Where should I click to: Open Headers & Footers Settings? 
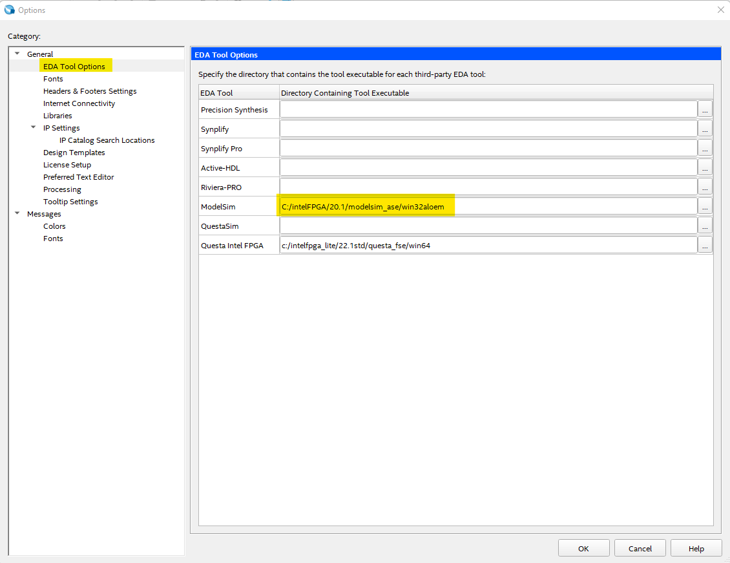[x=90, y=91]
